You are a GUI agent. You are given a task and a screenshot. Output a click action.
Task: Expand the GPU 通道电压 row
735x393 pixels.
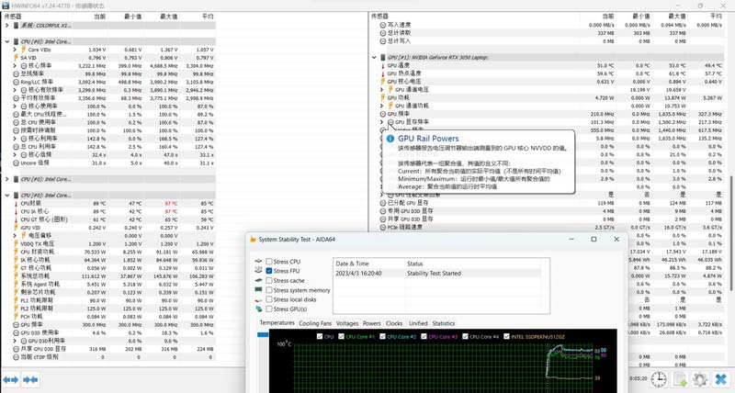381,89
